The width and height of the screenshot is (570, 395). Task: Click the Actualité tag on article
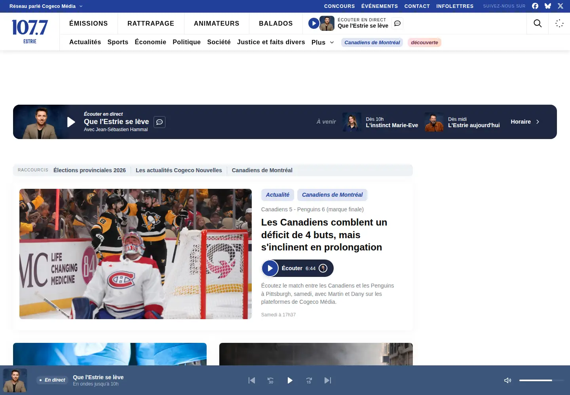click(x=277, y=195)
